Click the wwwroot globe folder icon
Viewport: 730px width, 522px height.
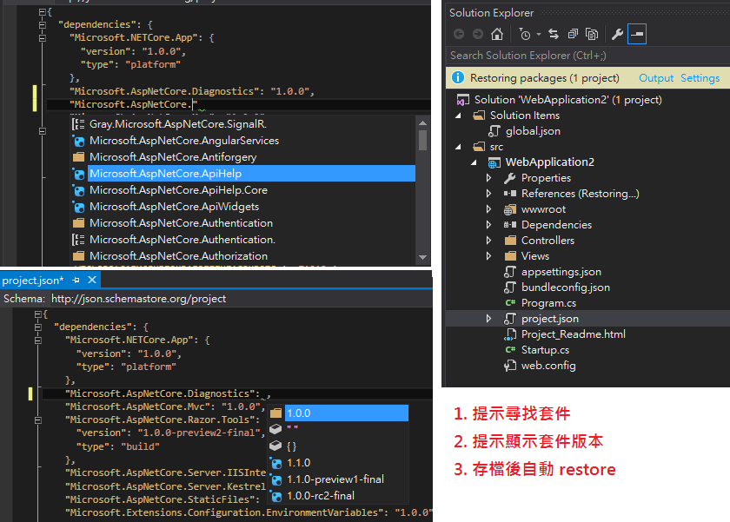pyautogui.click(x=510, y=210)
